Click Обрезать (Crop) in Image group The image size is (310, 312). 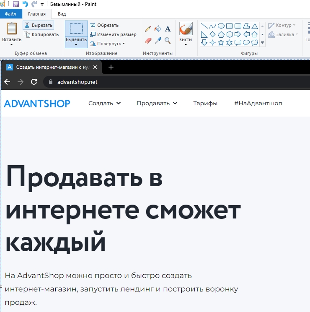pyautogui.click(x=104, y=25)
